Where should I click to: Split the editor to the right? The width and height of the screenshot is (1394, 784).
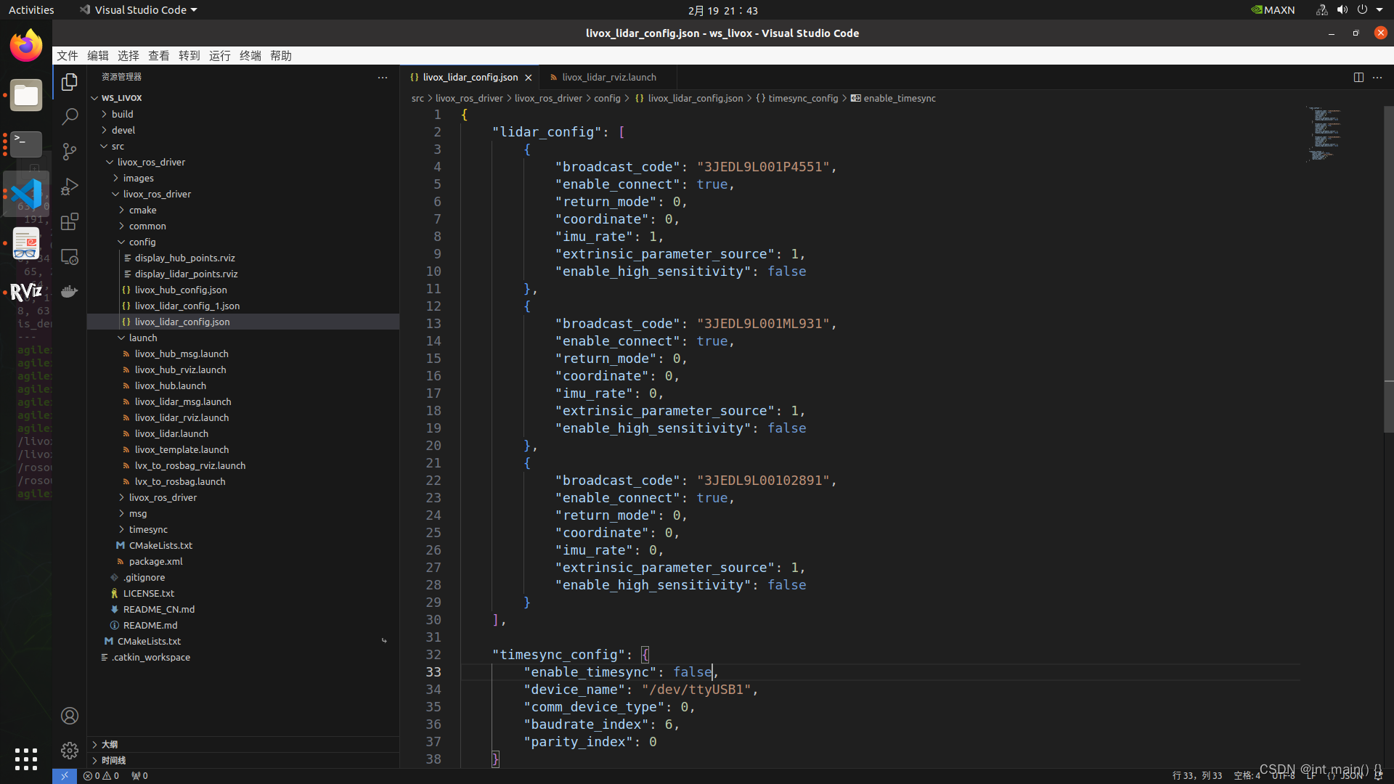coord(1358,77)
